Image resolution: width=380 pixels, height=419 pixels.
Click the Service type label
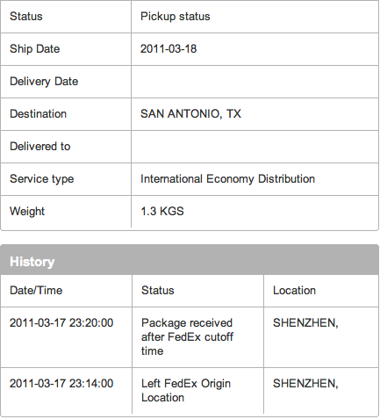point(42,179)
